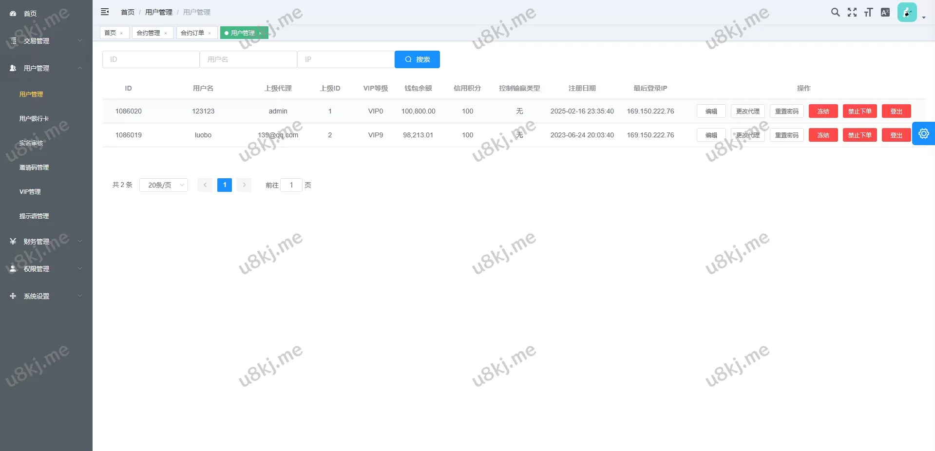Open the user avatar menu
The image size is (935, 451).
coord(907,13)
